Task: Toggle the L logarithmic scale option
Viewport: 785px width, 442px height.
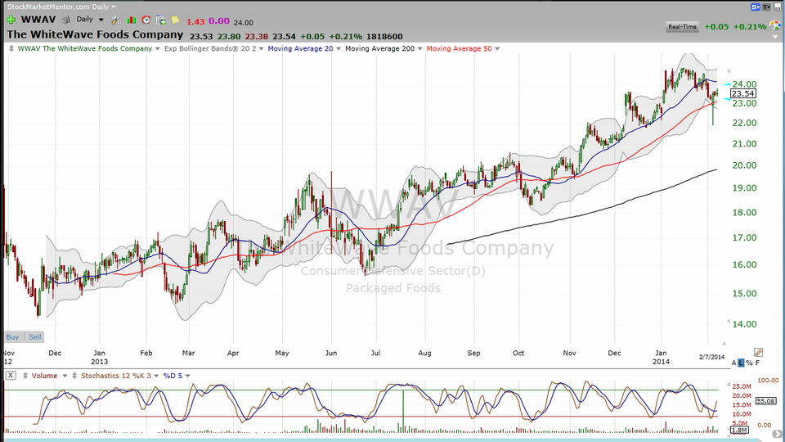Action: click(x=741, y=363)
